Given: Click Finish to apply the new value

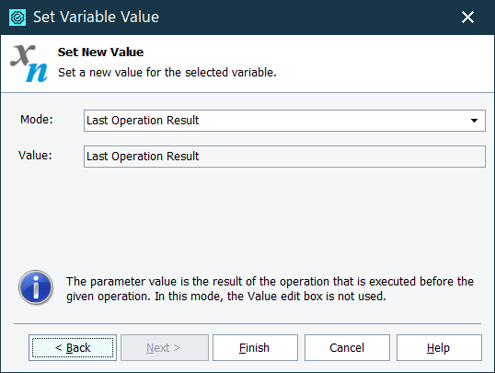Looking at the screenshot, I should tap(255, 348).
